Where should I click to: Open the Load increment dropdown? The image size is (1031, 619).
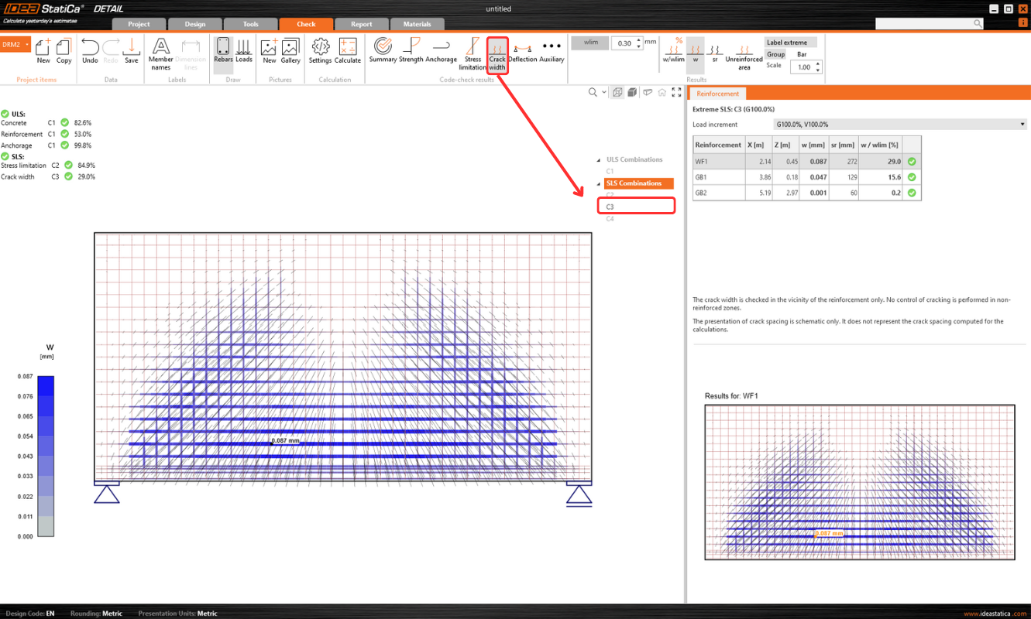pyautogui.click(x=899, y=125)
